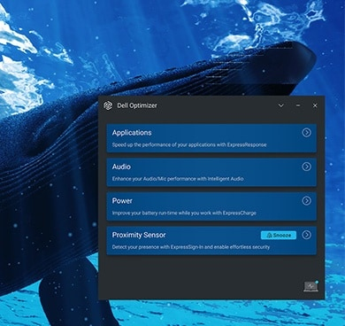345x326 pixels.
Task: Click the ExpressSign-in description text
Action: point(191,247)
